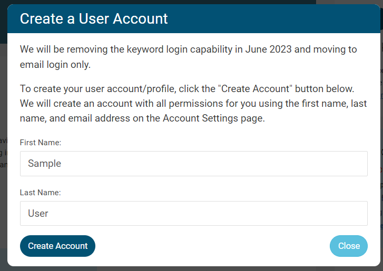This screenshot has height=271, width=383.
Task: Click the Create Account button
Action: point(57,246)
